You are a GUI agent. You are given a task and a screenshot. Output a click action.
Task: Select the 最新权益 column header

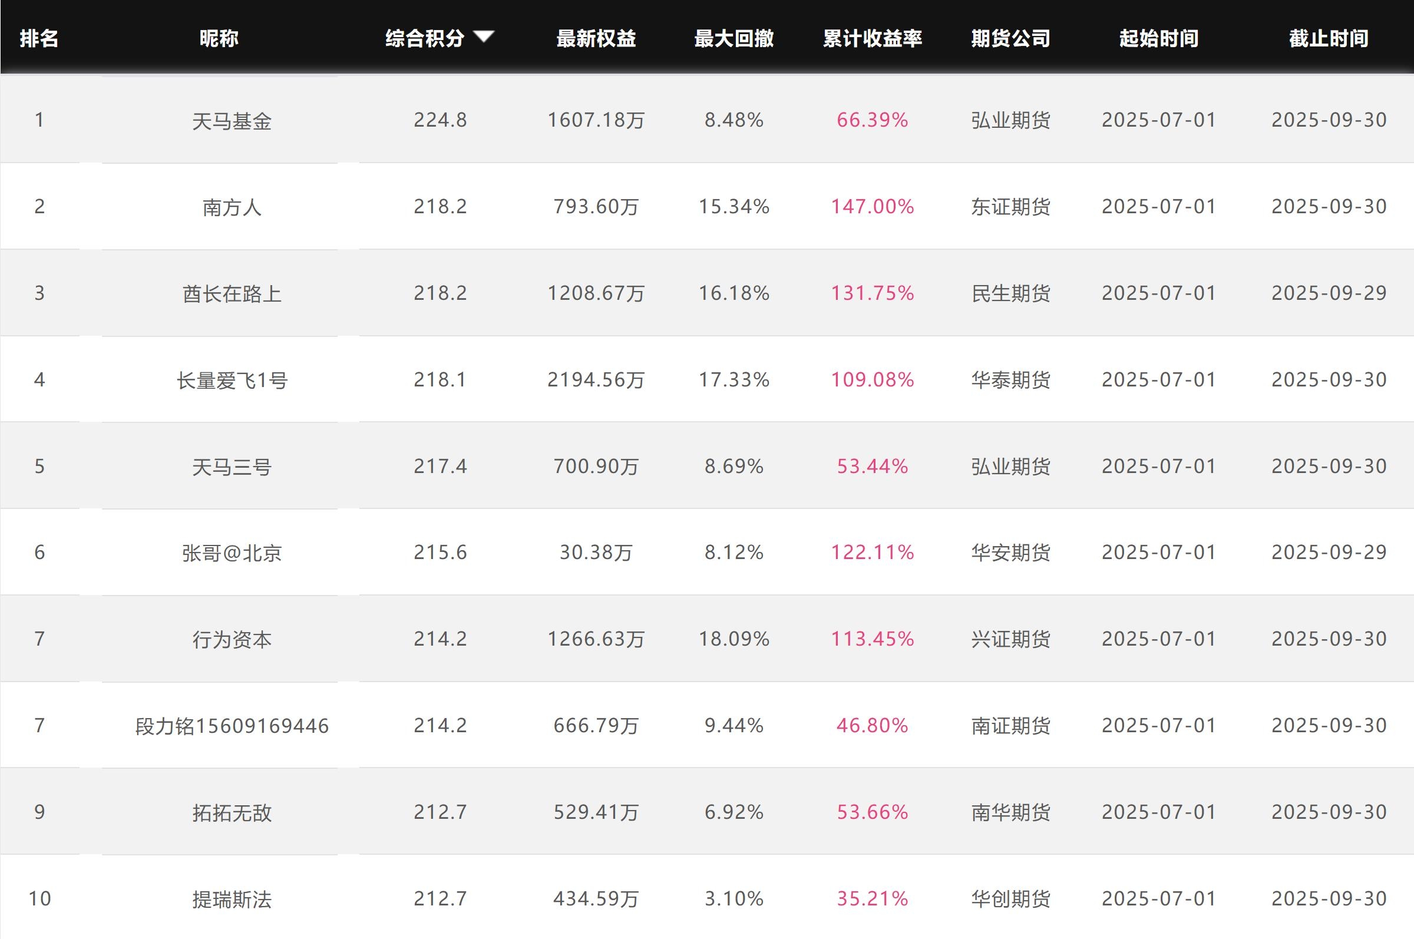596,39
